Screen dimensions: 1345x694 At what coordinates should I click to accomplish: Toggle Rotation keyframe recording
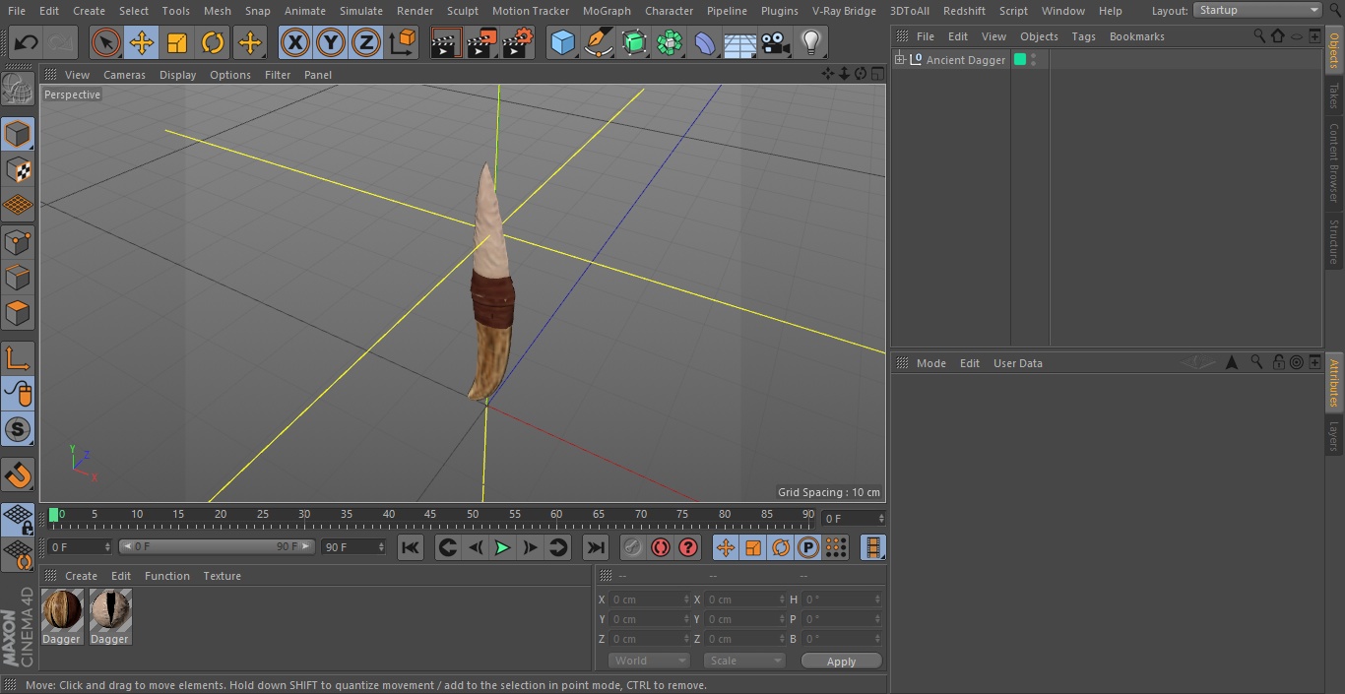point(781,547)
